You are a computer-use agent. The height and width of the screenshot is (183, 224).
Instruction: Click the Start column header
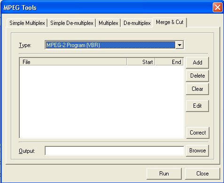tap(141, 62)
